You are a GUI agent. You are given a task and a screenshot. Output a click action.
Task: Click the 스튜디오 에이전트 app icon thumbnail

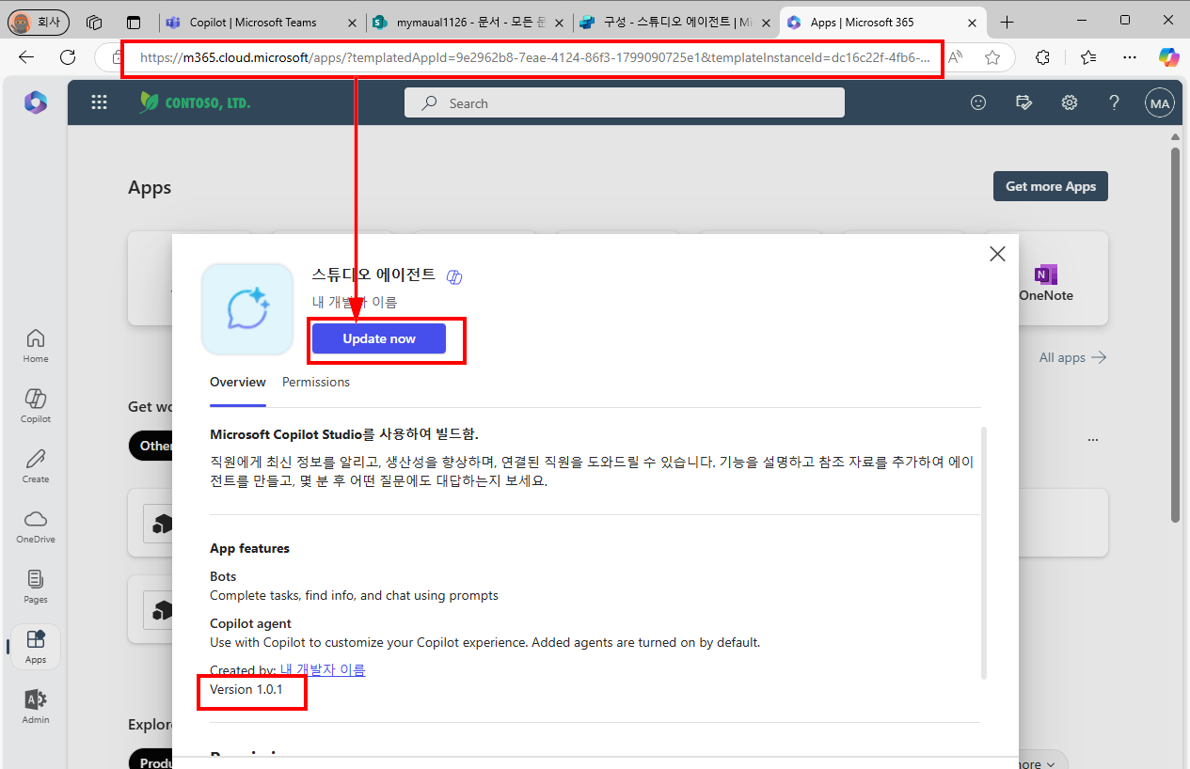click(247, 309)
